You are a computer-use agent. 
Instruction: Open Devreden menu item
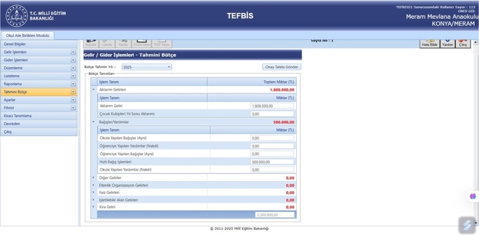(39, 124)
